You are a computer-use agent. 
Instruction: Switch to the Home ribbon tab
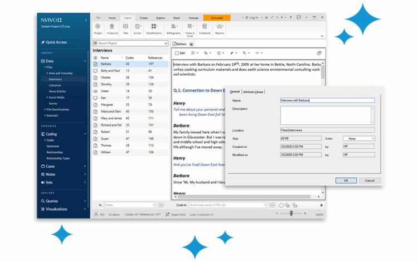[112, 18]
